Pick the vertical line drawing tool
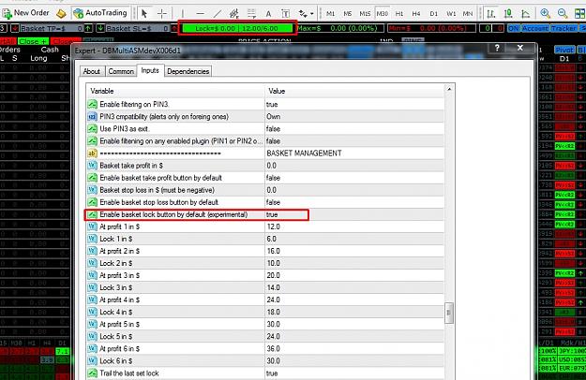This screenshot has height=380, width=586. point(183,14)
